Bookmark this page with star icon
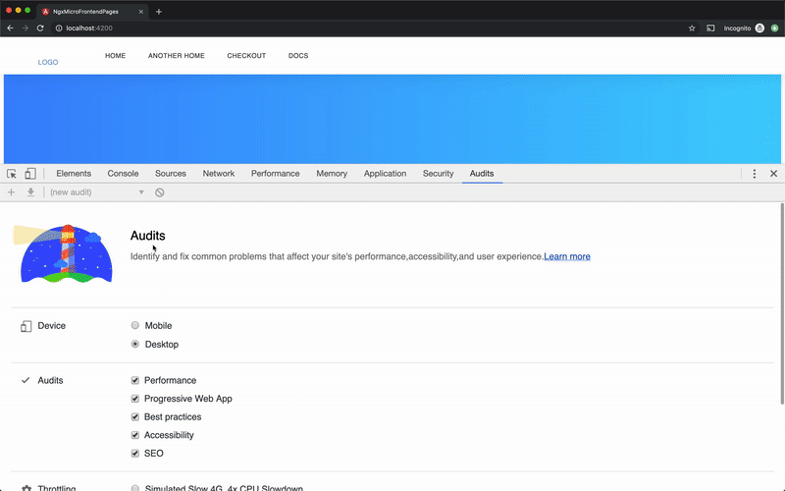 [x=692, y=28]
